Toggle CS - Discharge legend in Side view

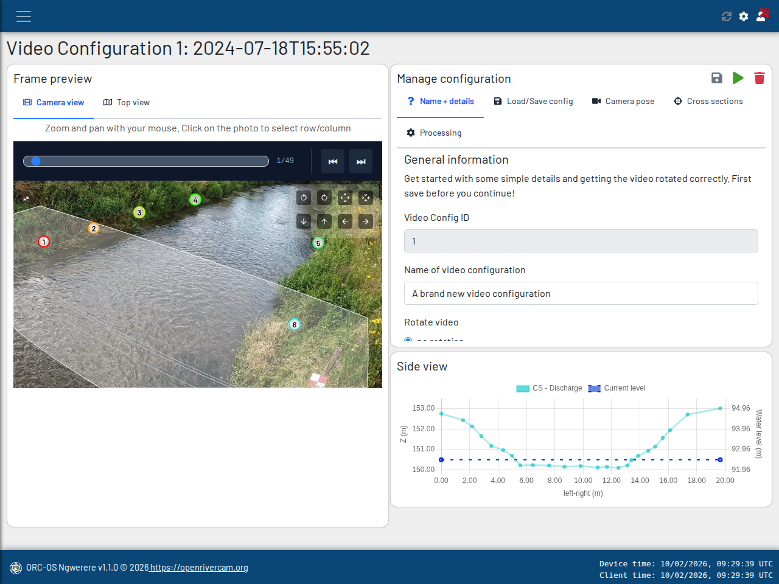[549, 388]
